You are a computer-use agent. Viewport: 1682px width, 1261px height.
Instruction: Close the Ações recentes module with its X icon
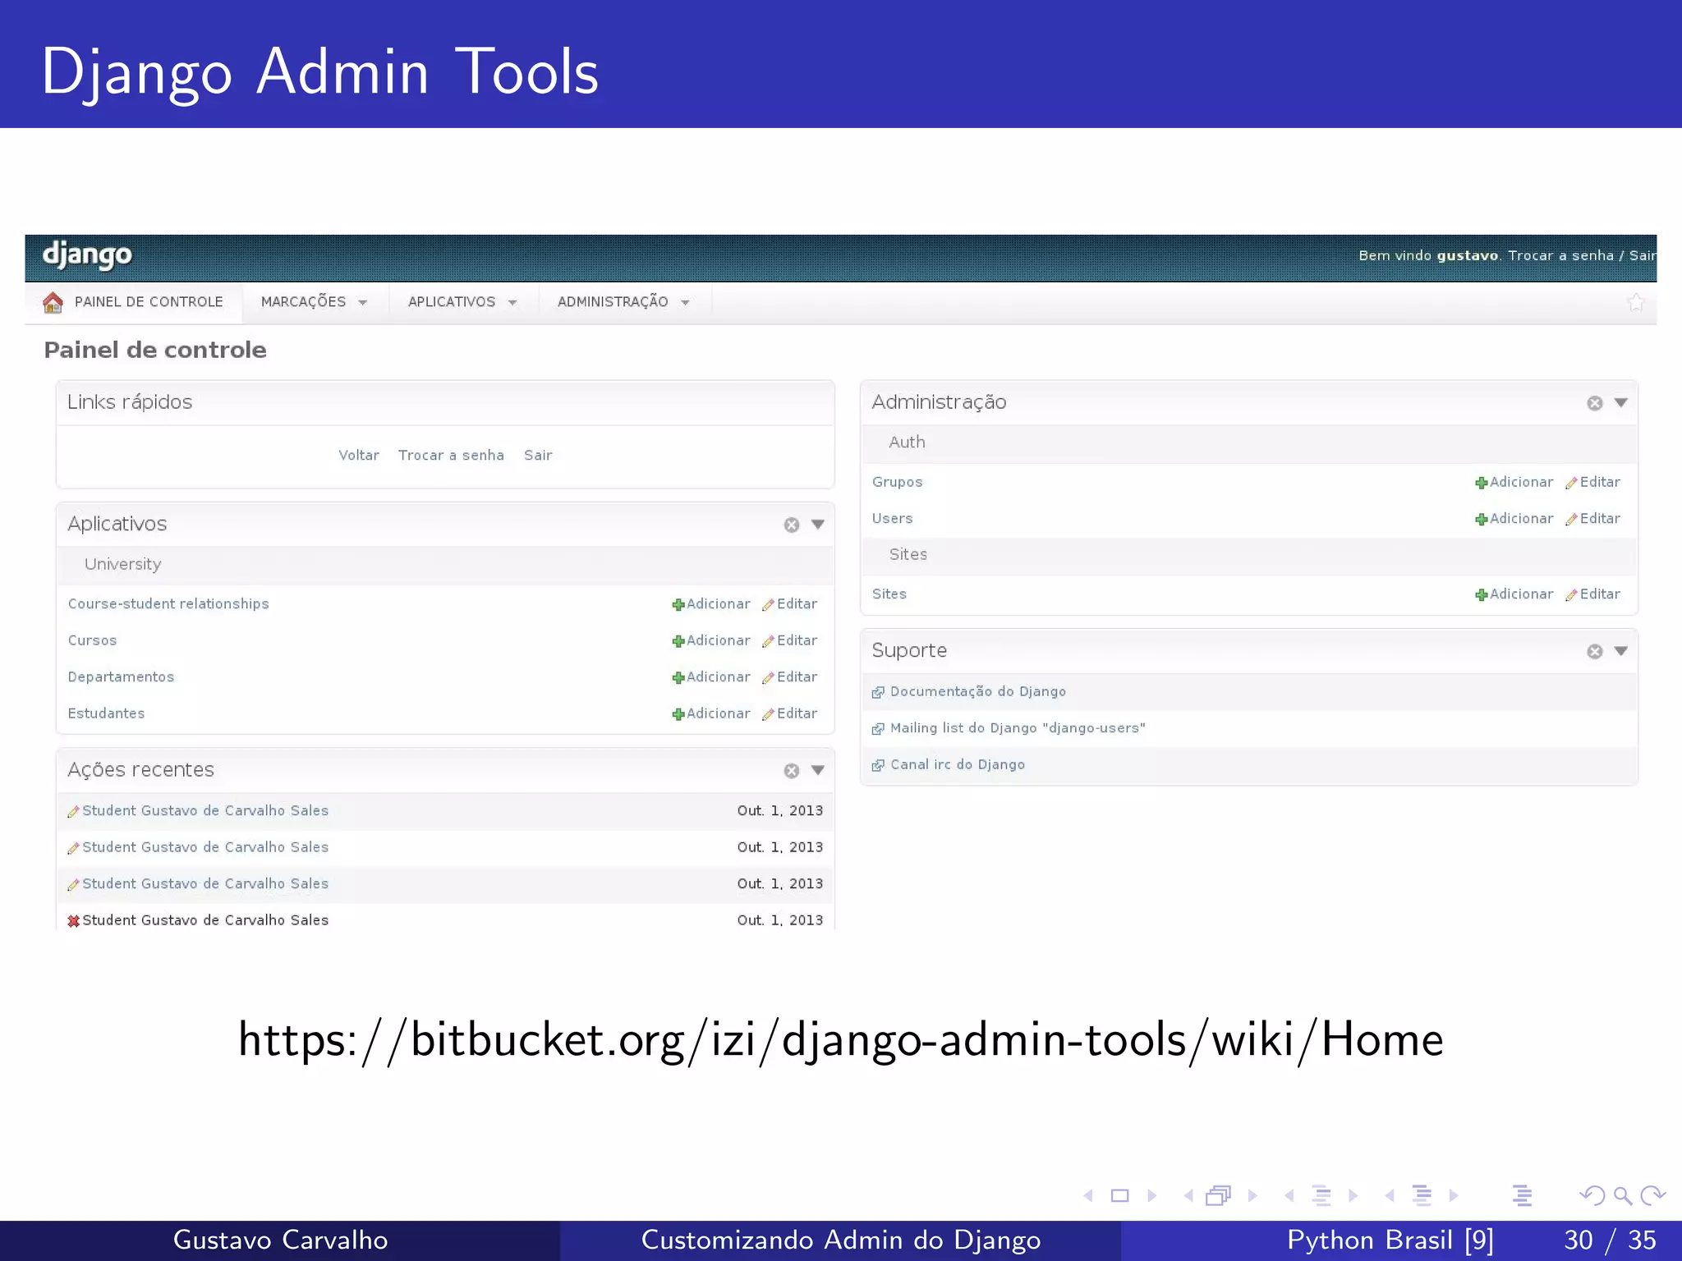(792, 770)
